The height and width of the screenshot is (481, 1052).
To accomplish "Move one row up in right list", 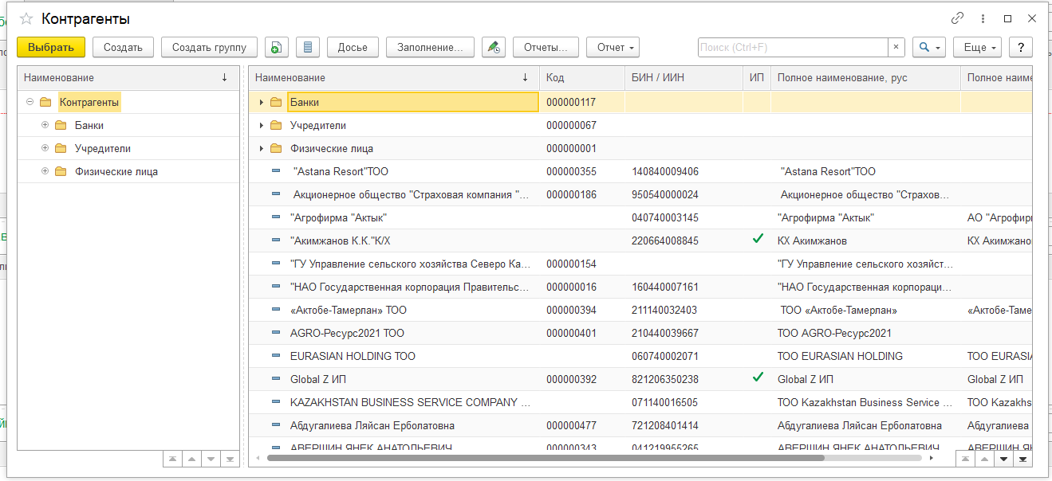I will [x=984, y=459].
